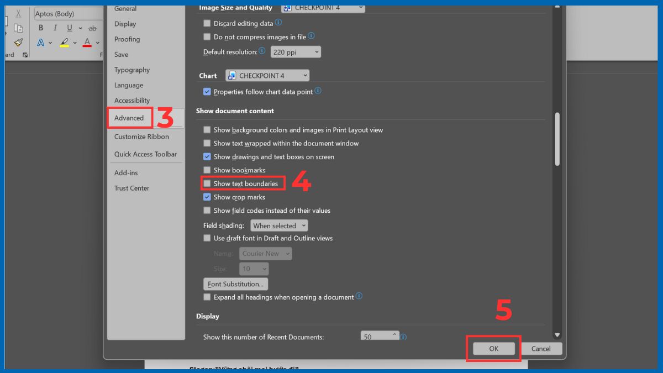Click the Cut scissors icon in the ribbon
Image resolution: width=663 pixels, height=373 pixels.
(x=18, y=14)
